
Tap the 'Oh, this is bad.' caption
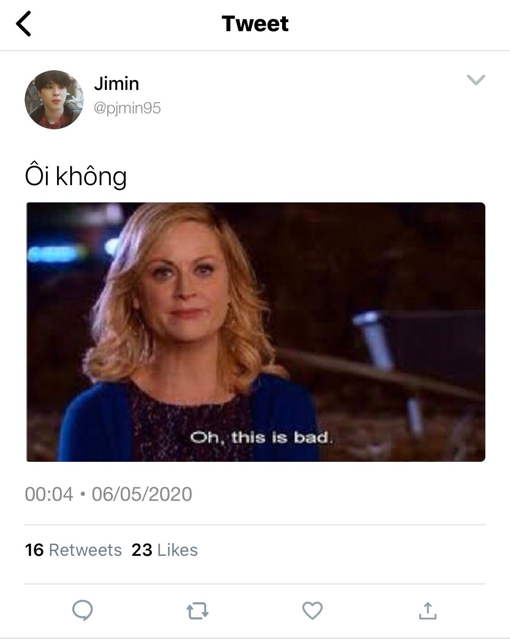[260, 438]
